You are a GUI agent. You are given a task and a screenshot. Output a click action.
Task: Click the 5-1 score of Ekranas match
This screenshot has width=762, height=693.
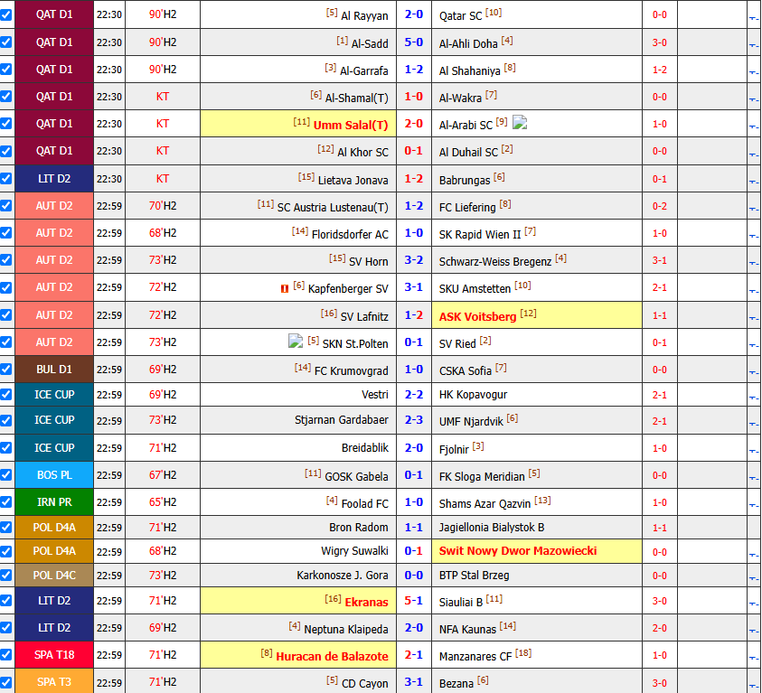click(x=414, y=601)
